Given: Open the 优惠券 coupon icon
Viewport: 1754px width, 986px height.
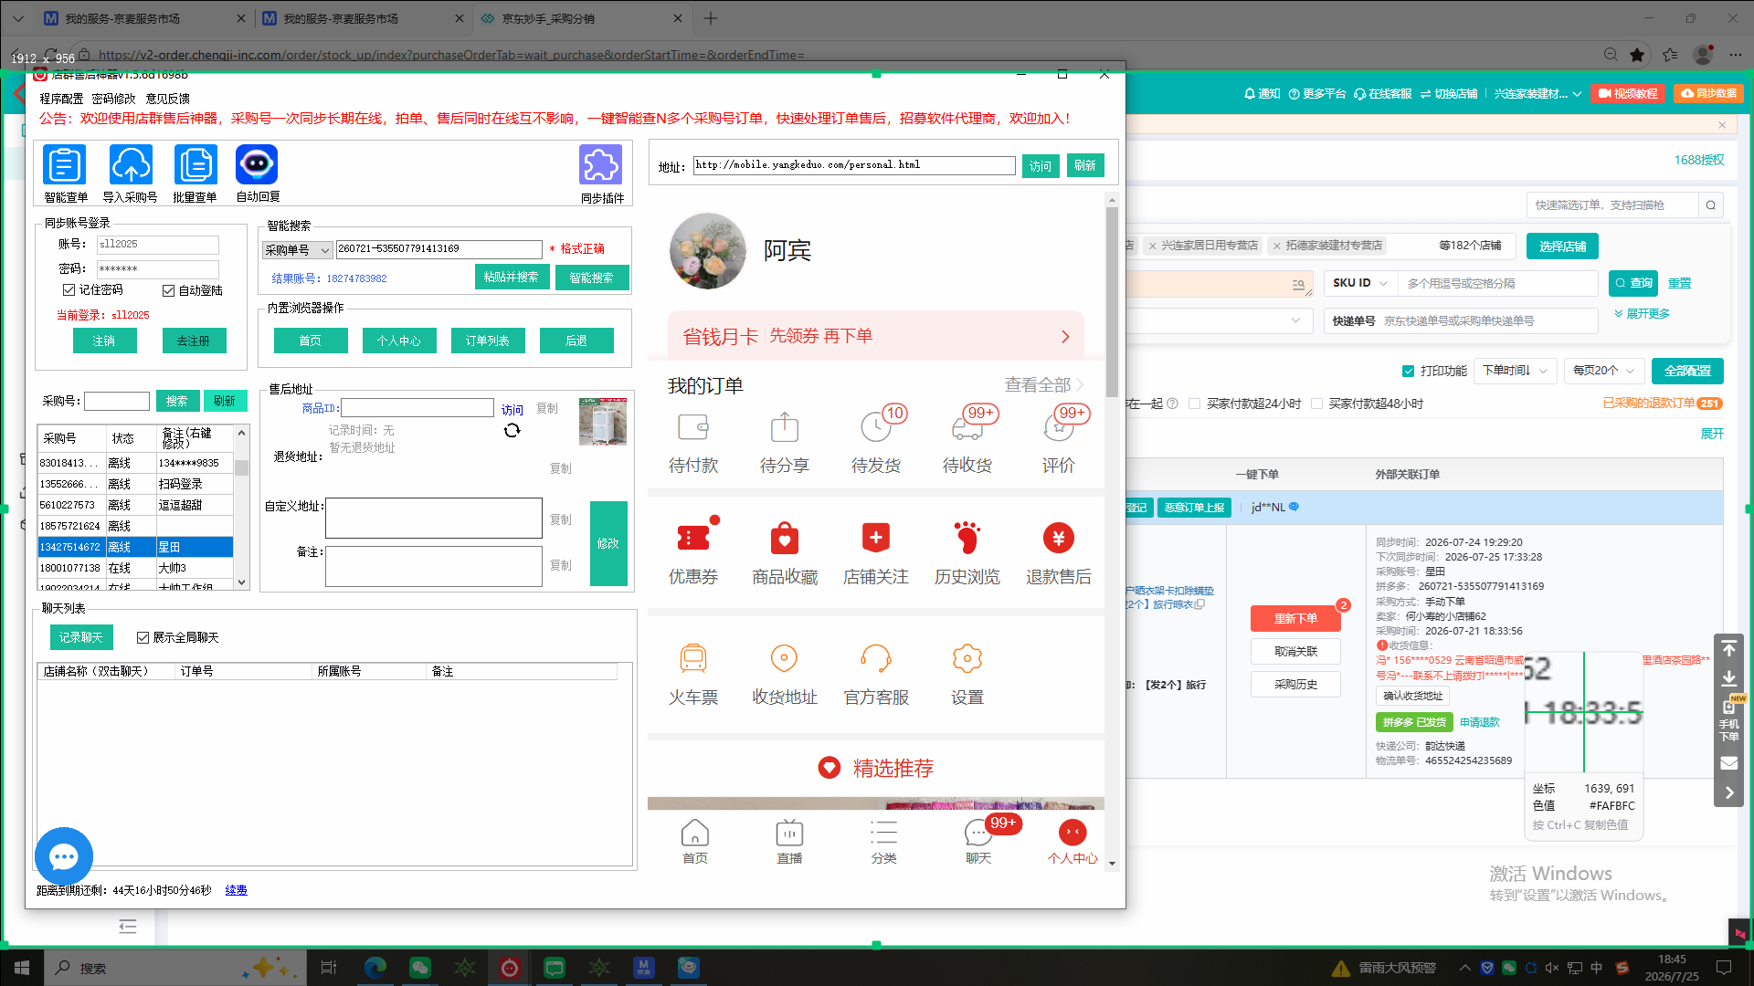Looking at the screenshot, I should pos(693,538).
